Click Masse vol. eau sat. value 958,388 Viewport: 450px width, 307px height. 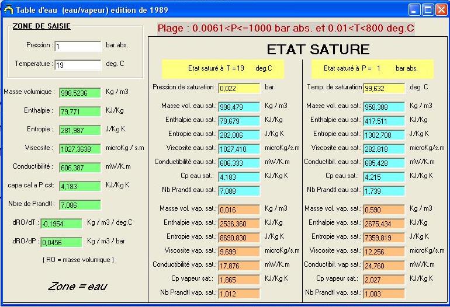tap(384, 107)
